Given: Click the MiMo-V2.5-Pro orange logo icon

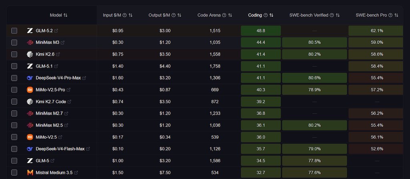Looking at the screenshot, I should click(x=30, y=90).
